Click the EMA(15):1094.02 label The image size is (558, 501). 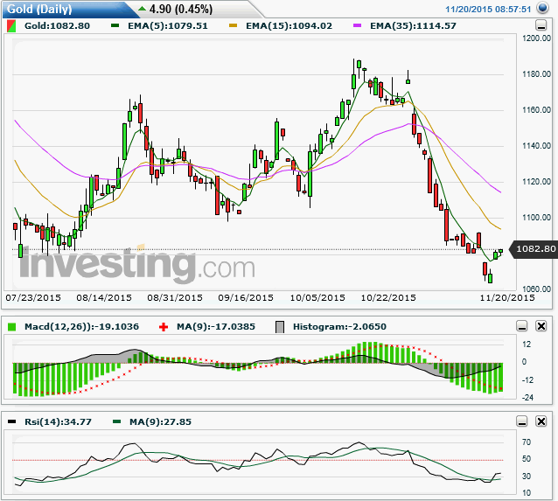(x=289, y=25)
